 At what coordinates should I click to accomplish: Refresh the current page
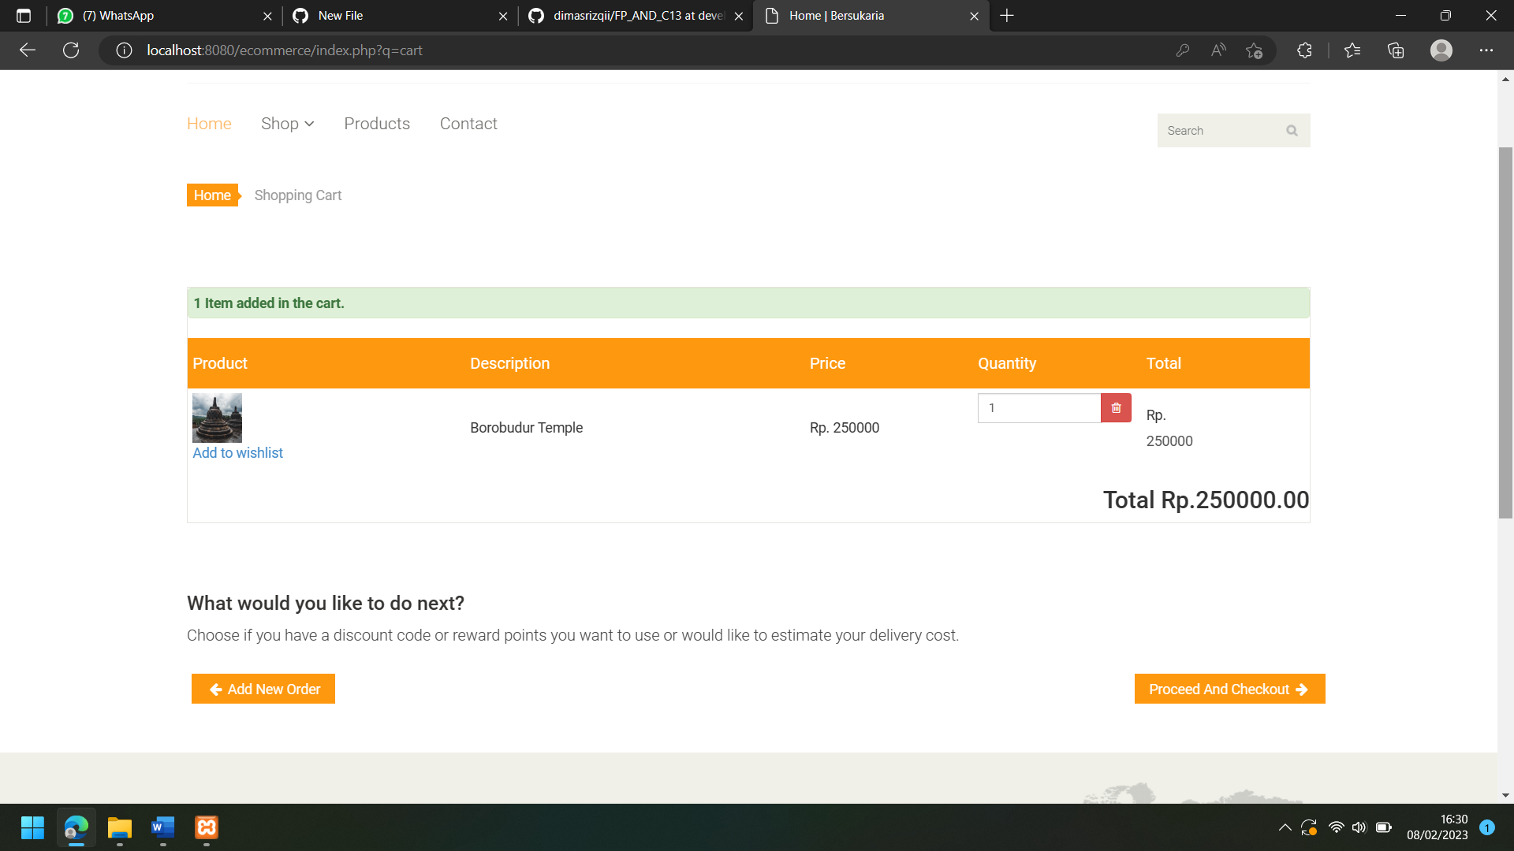pos(71,50)
